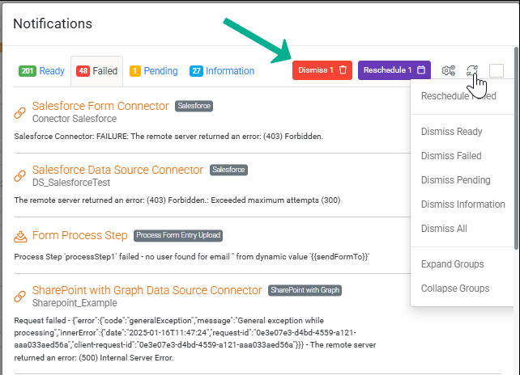This screenshot has height=375, width=520.
Task: Click the green 201 count badge
Action: coord(28,71)
